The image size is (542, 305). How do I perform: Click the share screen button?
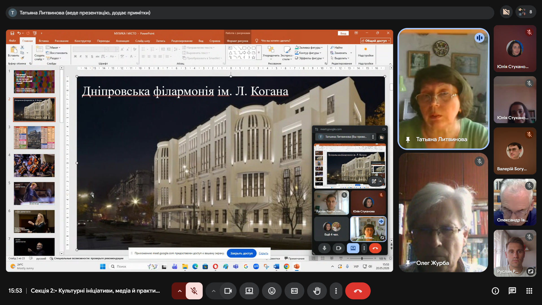pyautogui.click(x=249, y=291)
